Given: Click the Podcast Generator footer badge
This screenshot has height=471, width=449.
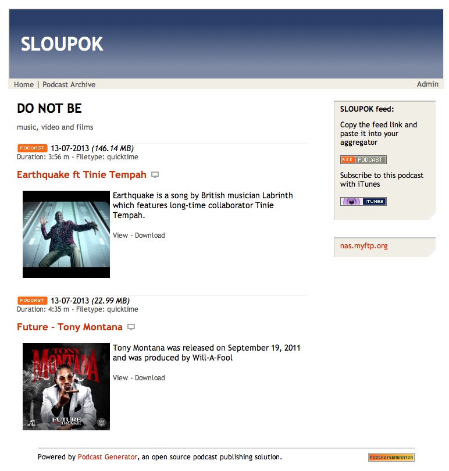Looking at the screenshot, I should pyautogui.click(x=391, y=457).
